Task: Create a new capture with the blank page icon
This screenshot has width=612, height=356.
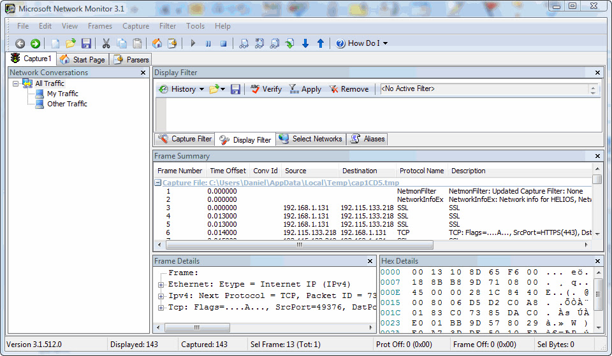Action: pos(55,43)
